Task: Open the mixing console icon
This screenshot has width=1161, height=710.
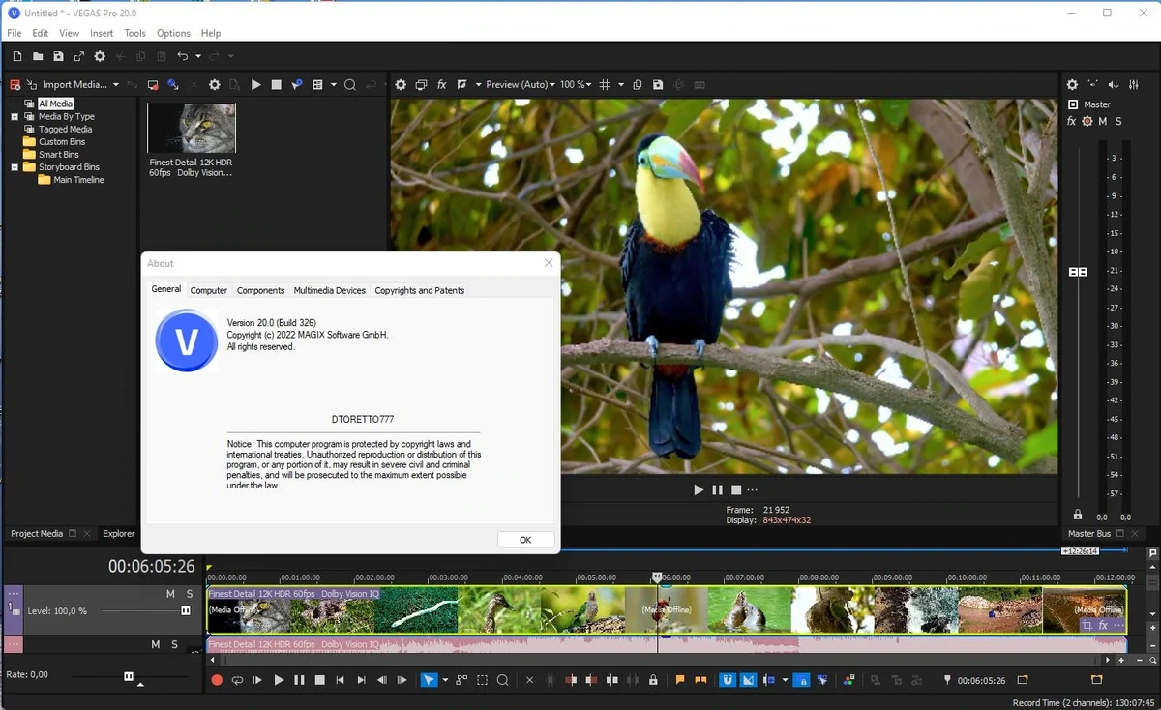Action: 1134,85
